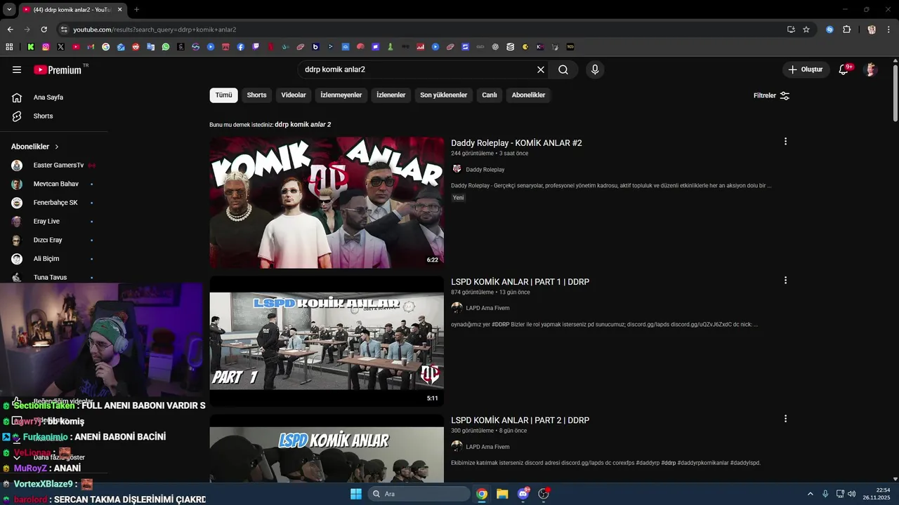
Task: Open Filtreler filter options
Action: click(x=771, y=95)
